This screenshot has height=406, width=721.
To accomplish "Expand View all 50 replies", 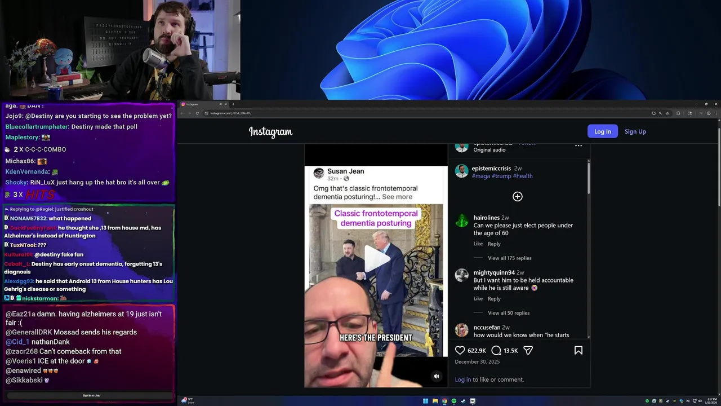I will coord(509,313).
